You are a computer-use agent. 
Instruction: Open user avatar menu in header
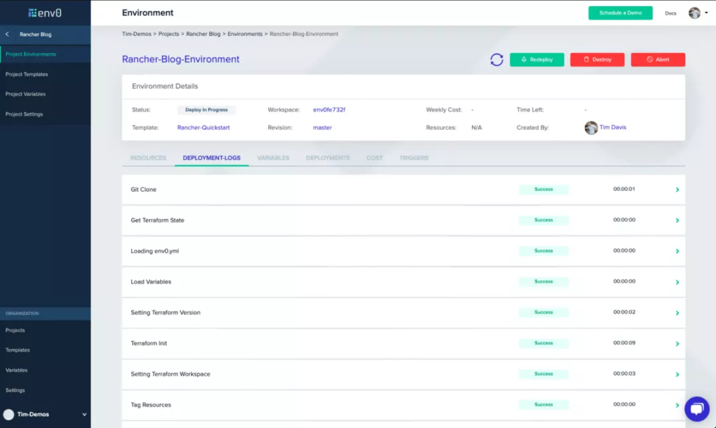pyautogui.click(x=698, y=13)
